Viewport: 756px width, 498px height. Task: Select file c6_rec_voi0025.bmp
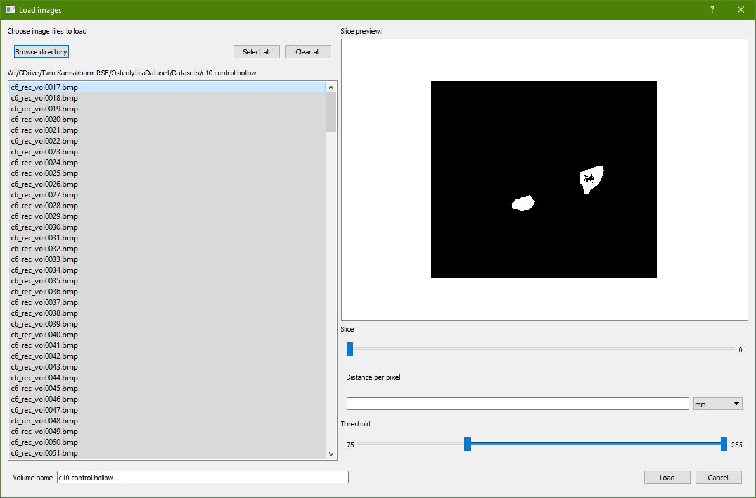[x=167, y=173]
